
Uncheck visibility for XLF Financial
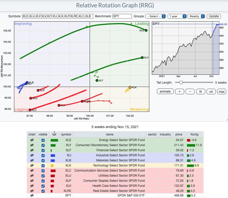[43, 150]
